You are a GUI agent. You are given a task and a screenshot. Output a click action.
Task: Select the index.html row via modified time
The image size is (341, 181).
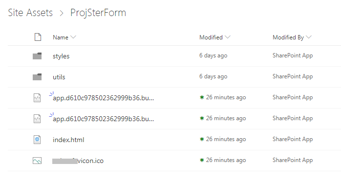pos(223,139)
